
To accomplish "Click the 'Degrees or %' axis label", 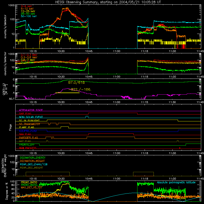I will [7, 191].
